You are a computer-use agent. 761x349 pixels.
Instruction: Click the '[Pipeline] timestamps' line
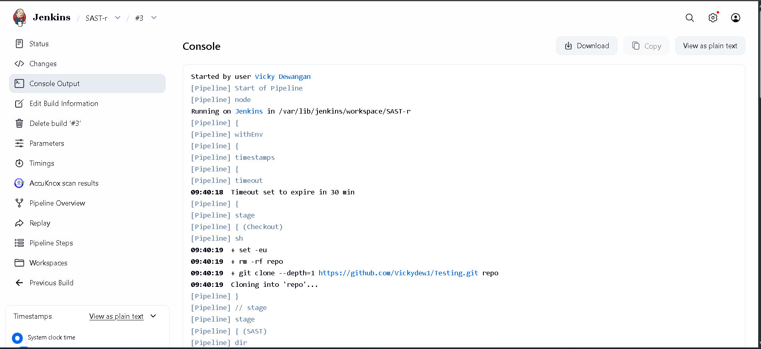tap(233, 157)
